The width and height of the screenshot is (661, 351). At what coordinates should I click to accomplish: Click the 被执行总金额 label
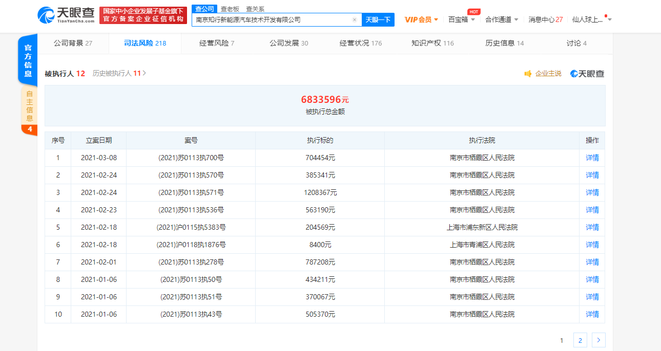tap(325, 112)
